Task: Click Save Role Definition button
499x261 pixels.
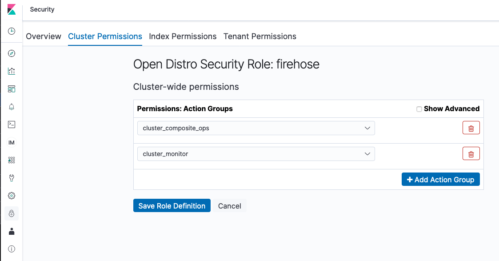Action: [x=172, y=205]
